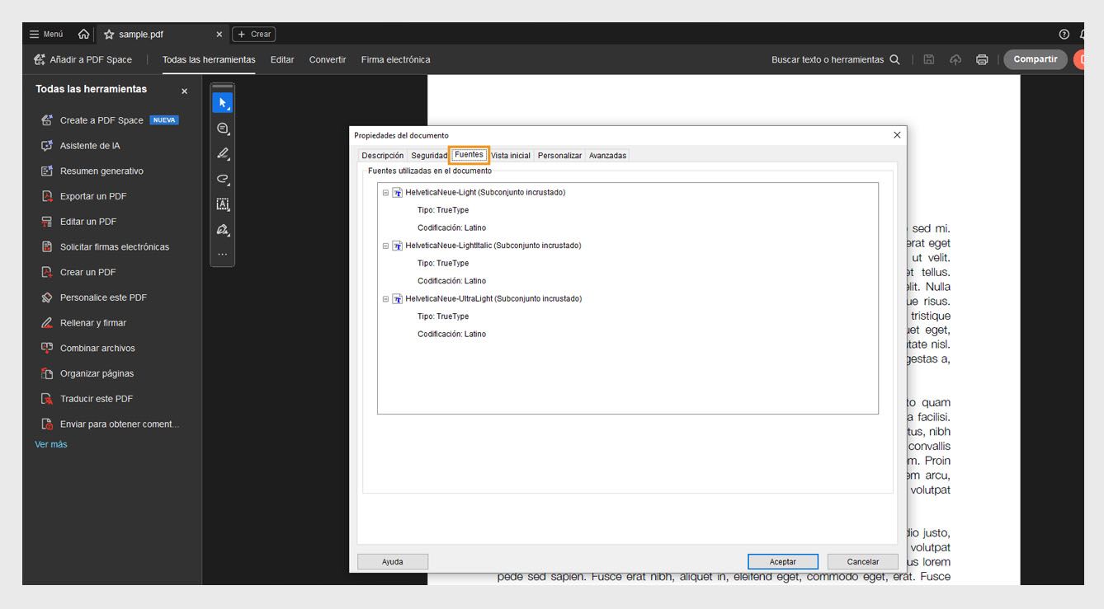Click the Ver más link

51,444
